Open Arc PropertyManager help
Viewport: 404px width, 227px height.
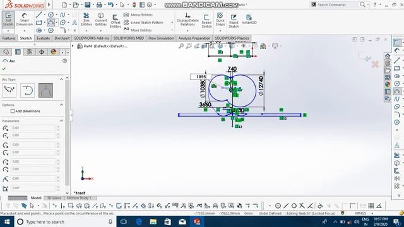[64, 61]
